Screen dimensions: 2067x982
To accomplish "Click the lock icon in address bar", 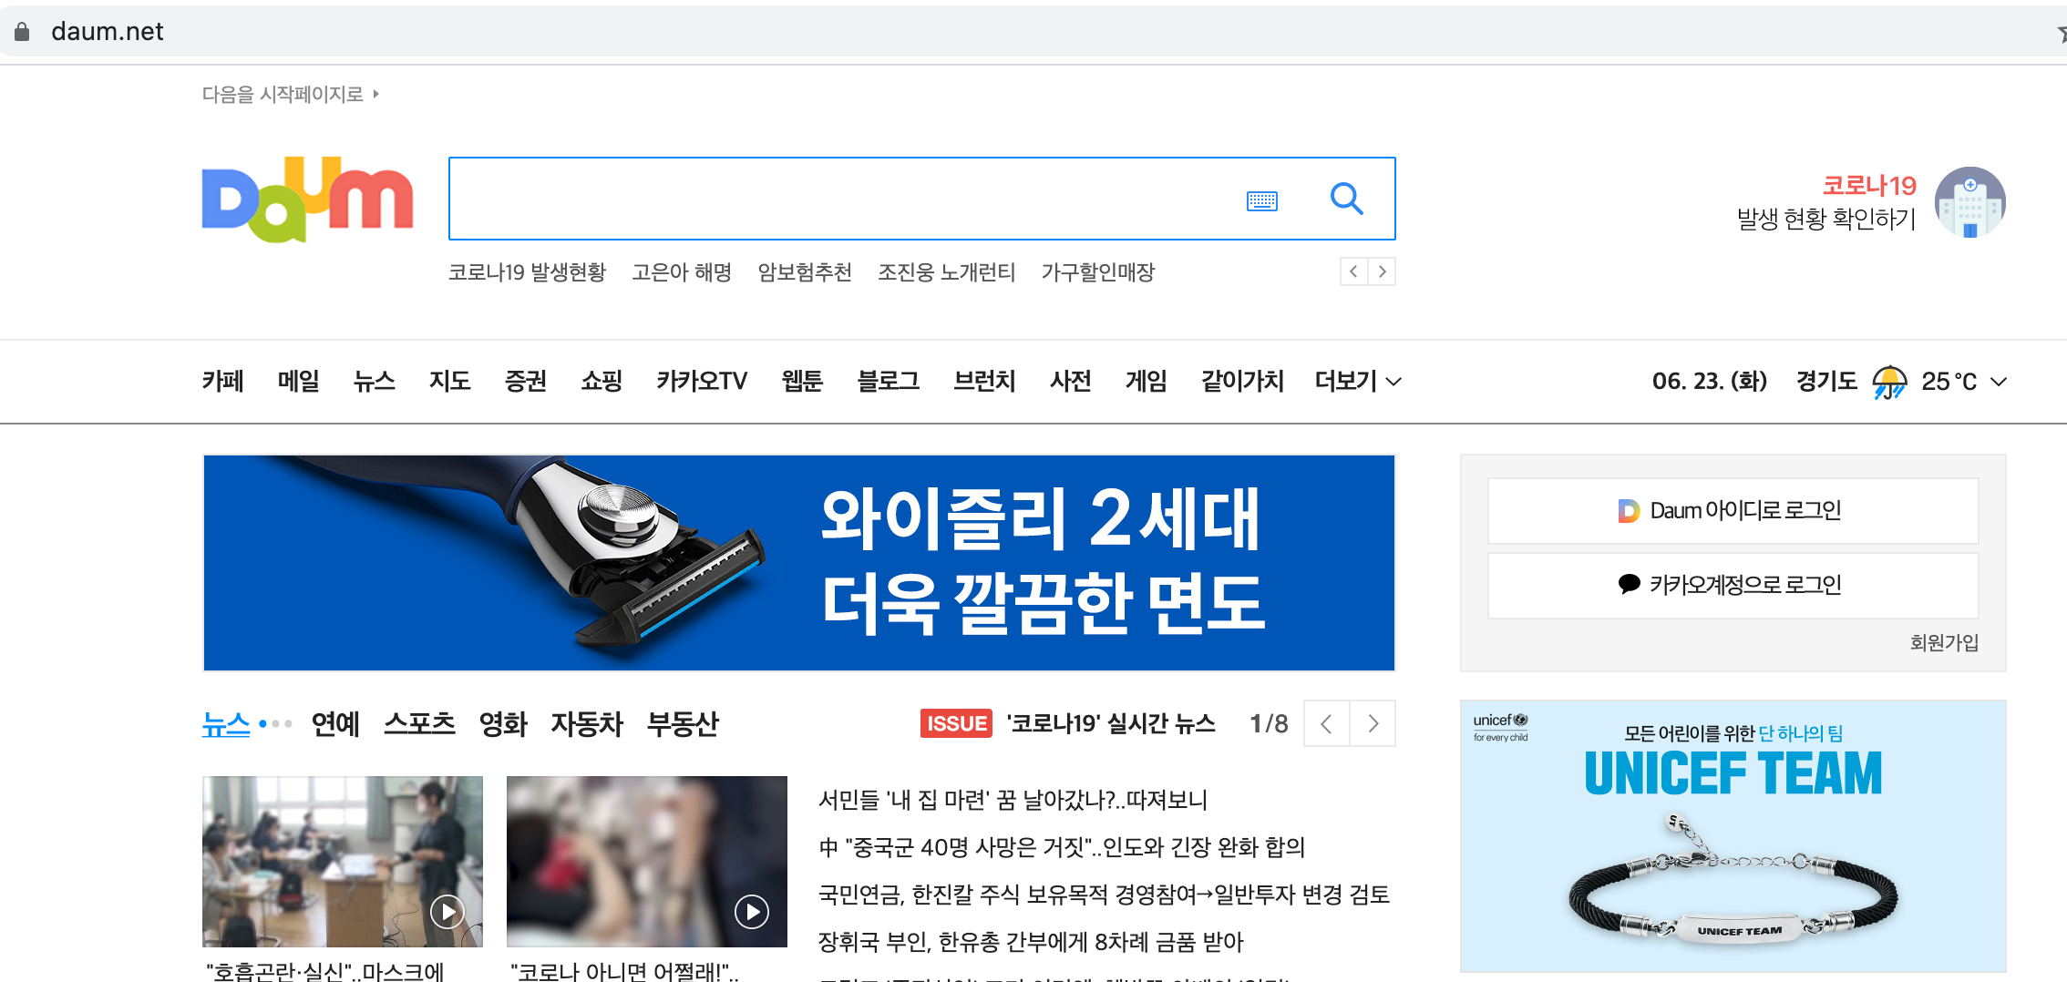I will 22,32.
